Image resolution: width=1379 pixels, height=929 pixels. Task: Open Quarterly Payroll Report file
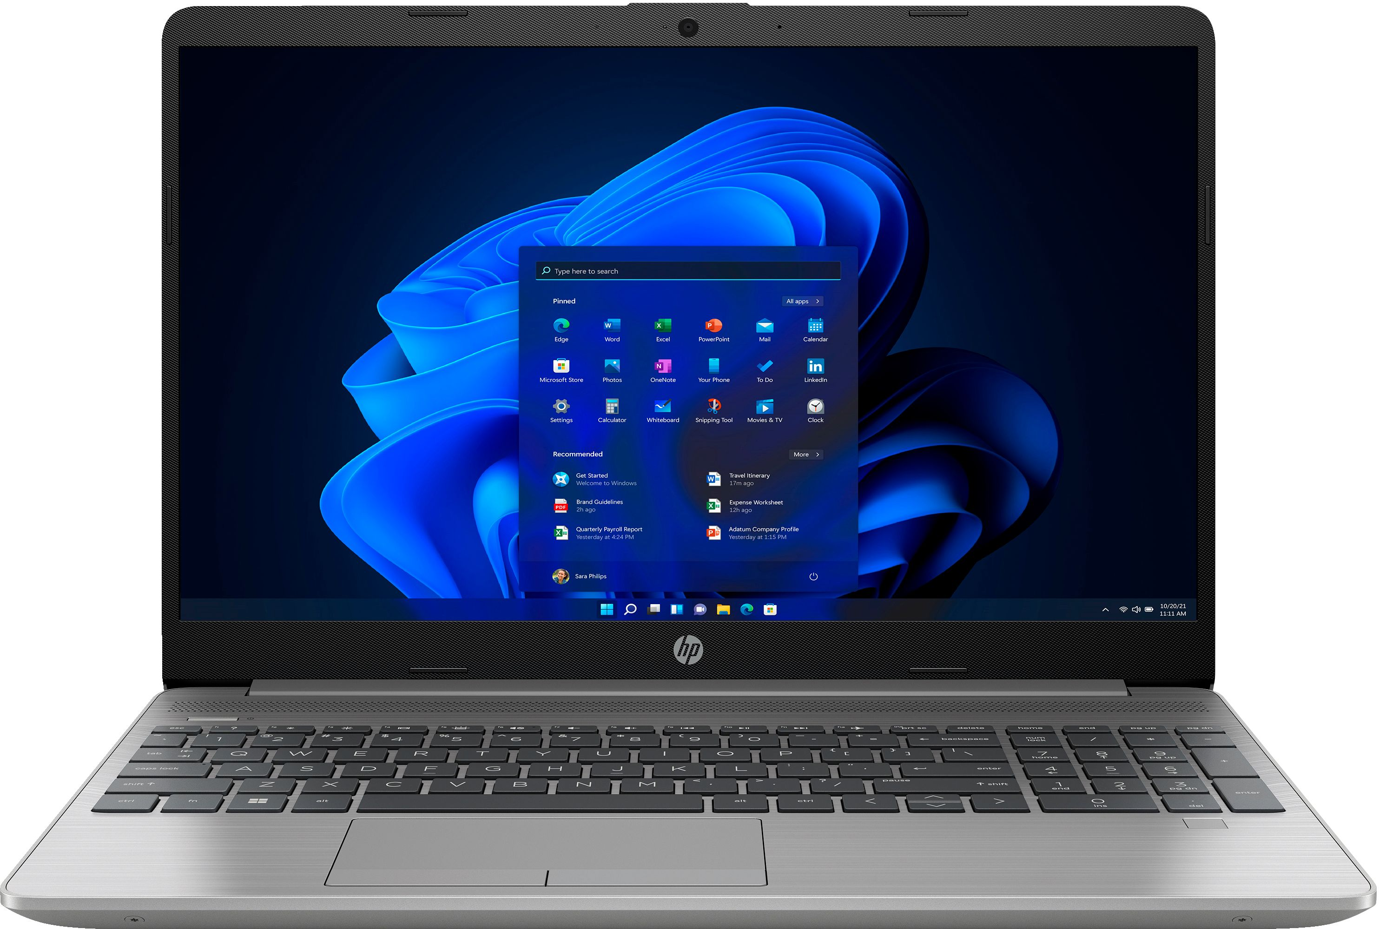606,538
